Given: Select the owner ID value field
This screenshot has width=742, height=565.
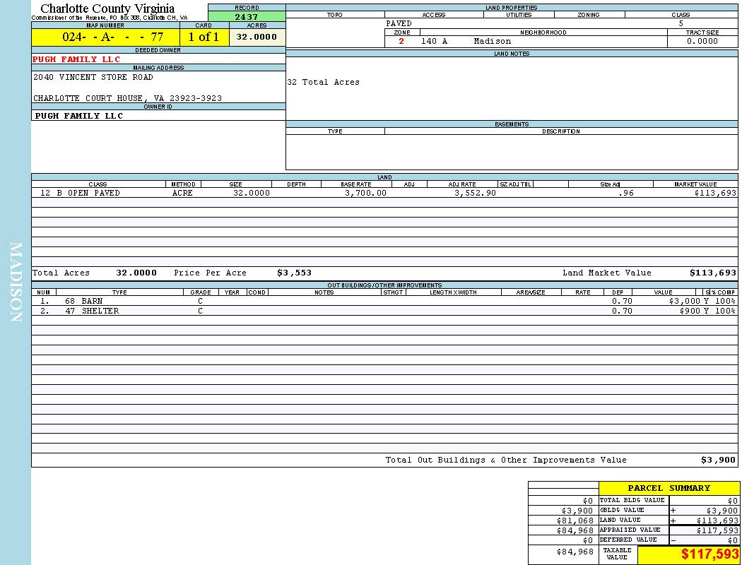Looking at the screenshot, I should pos(78,116).
